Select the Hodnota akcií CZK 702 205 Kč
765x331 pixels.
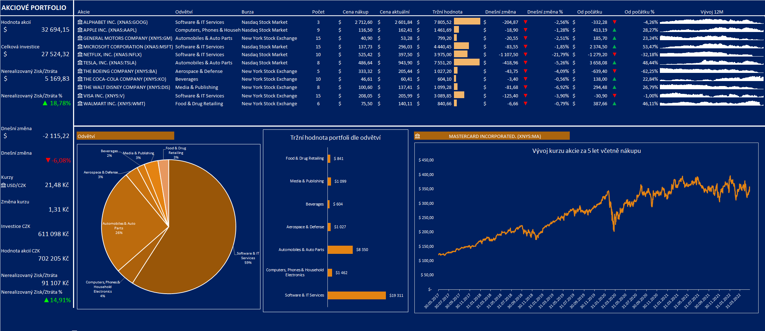click(x=53, y=258)
